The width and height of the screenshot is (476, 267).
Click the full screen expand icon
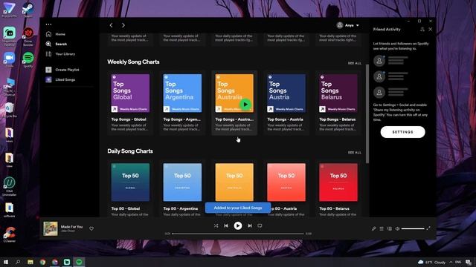click(x=428, y=228)
